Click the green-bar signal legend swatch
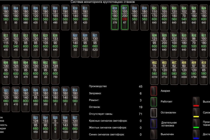Image resolution: width=210 pixels, height=140 pixels. coord(196,124)
